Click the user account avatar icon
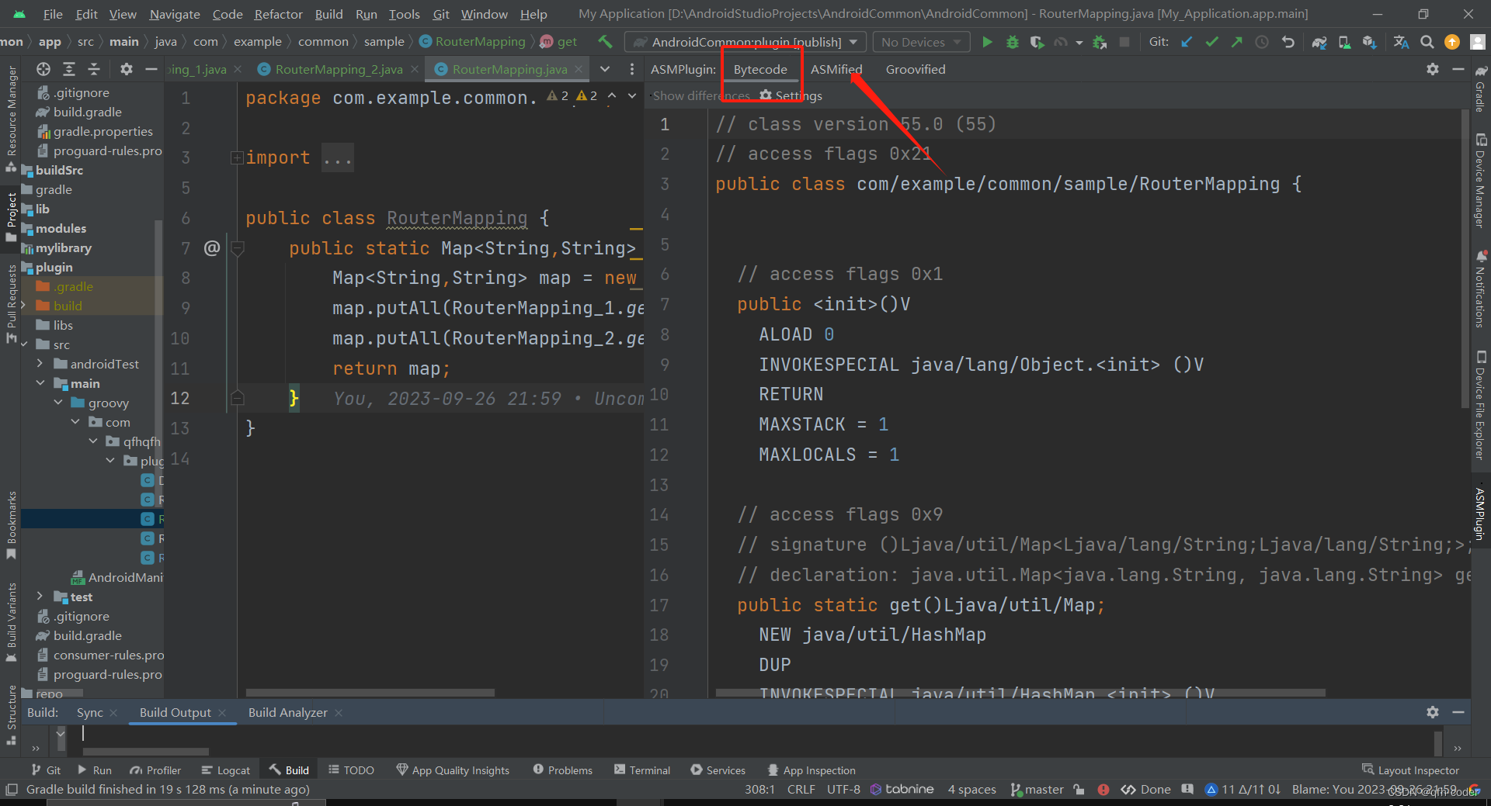Image resolution: width=1491 pixels, height=806 pixels. 1478,42
